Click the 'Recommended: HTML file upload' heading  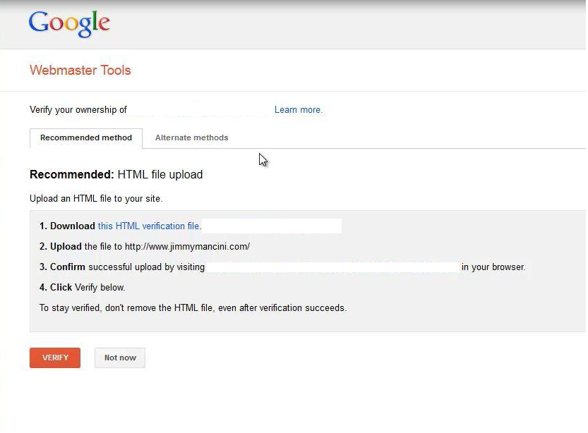116,175
